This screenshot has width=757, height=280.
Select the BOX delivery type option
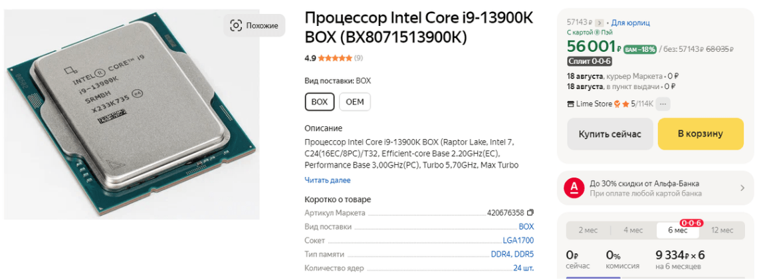[x=320, y=102]
